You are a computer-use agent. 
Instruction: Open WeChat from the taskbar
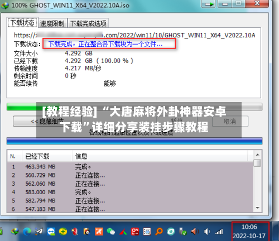click(x=111, y=232)
